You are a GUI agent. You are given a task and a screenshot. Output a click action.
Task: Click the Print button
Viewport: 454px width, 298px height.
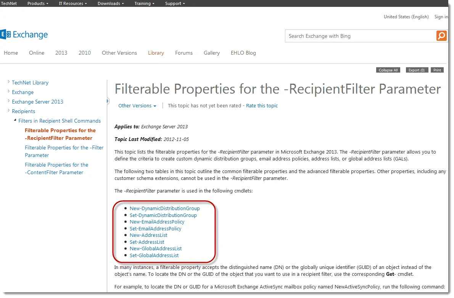click(437, 70)
